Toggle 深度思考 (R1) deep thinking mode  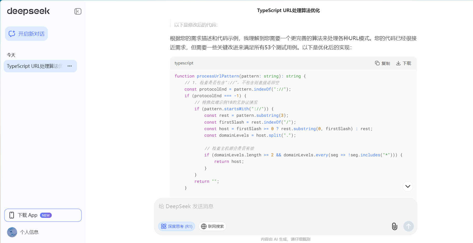pyautogui.click(x=177, y=226)
